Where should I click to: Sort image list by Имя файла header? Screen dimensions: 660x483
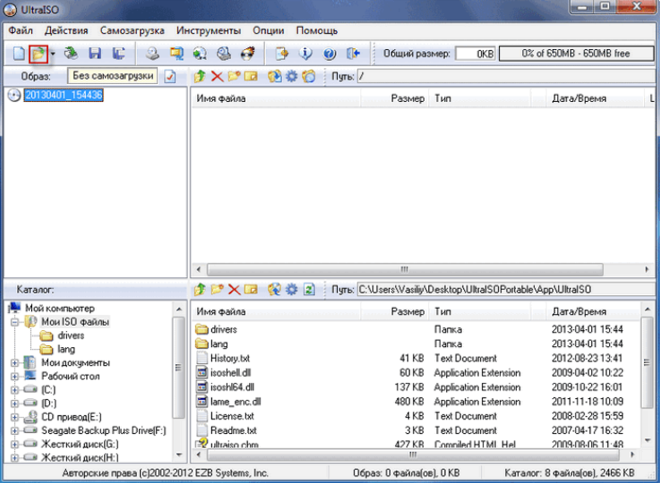[276, 98]
